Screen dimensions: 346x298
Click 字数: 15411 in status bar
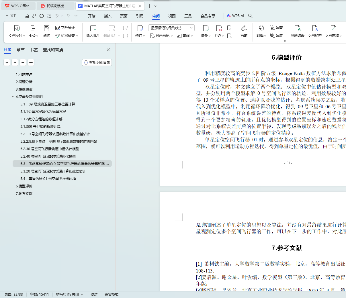click(x=40, y=295)
